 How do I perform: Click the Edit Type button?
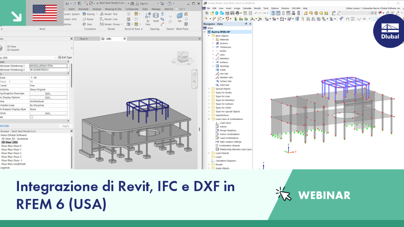click(x=65, y=58)
